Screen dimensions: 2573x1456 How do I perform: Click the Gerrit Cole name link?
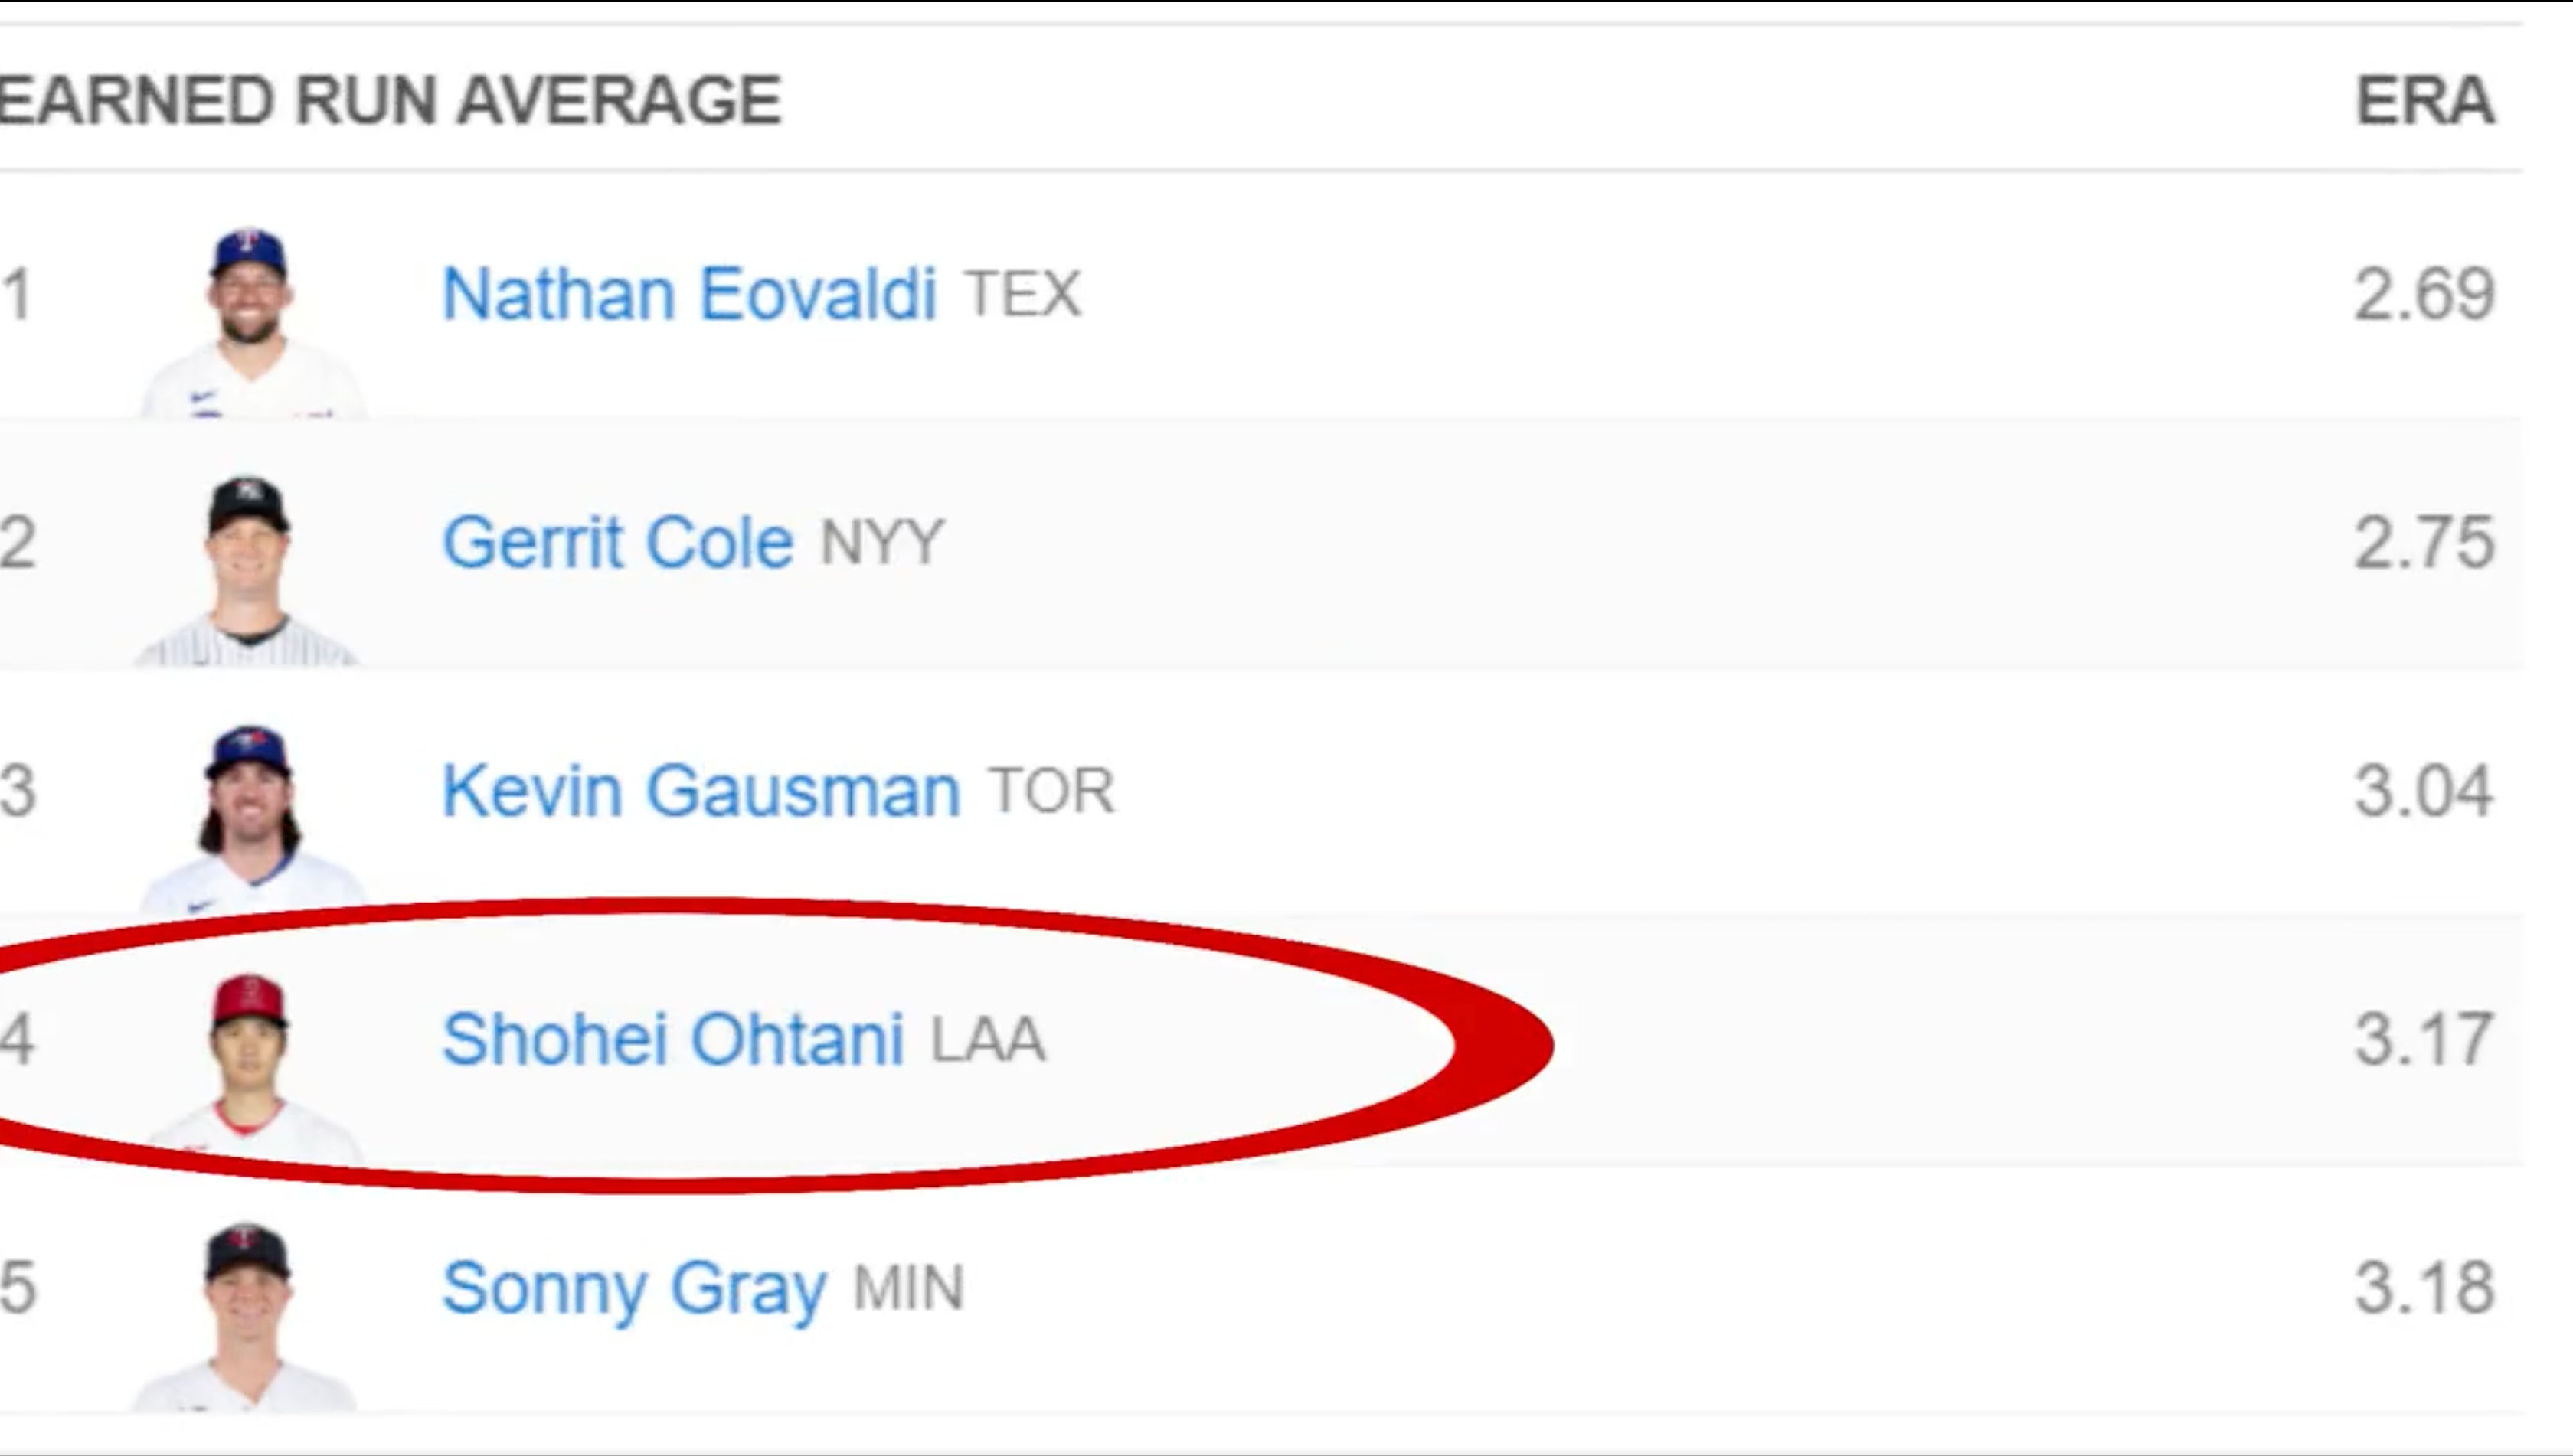click(617, 543)
